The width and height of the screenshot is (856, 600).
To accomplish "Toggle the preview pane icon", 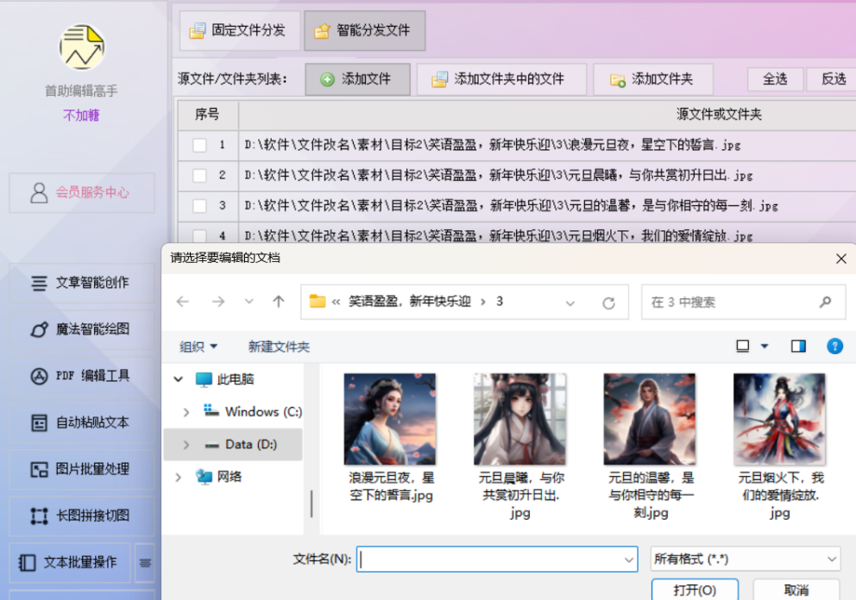I will (799, 347).
